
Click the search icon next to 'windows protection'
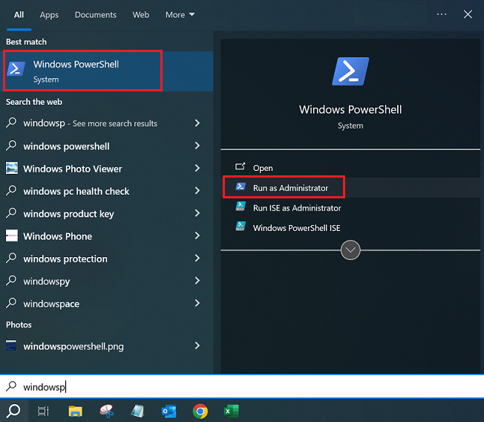[x=11, y=258]
